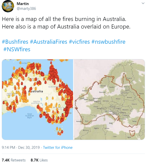Click Tasmania outline near Egypt

click(132, 133)
